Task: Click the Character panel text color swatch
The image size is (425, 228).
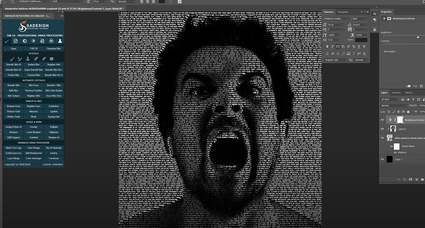Action: pos(361,40)
